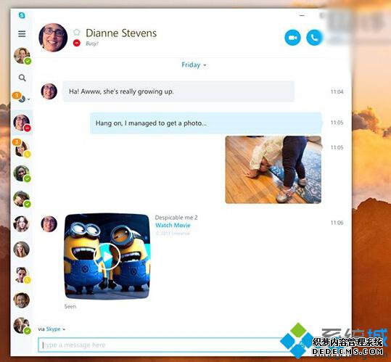
Task: Click the red busy status icon in header
Action: 77,43
